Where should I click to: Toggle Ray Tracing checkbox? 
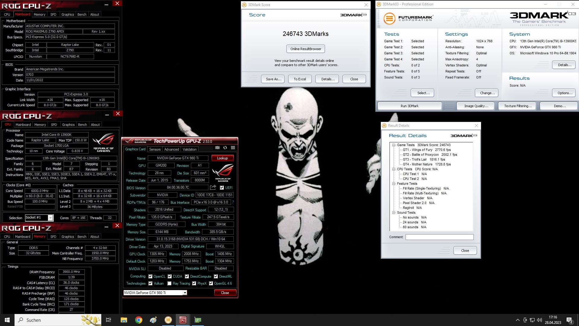tap(169, 283)
